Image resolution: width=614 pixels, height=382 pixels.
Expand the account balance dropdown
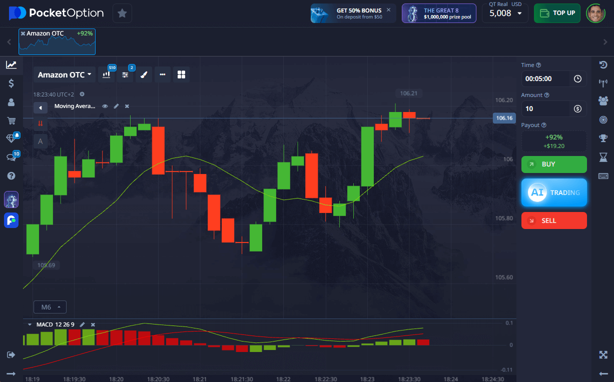(x=505, y=13)
